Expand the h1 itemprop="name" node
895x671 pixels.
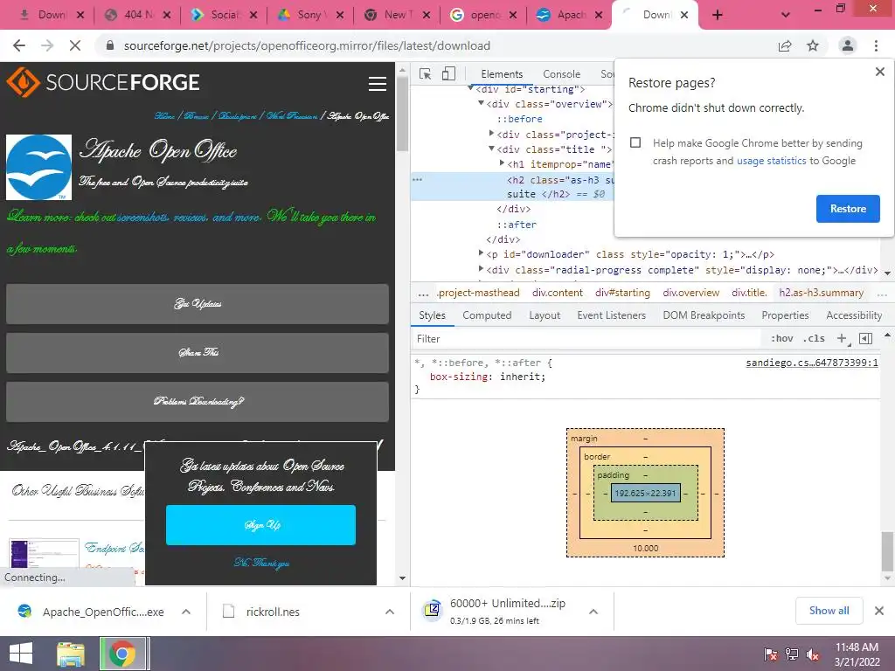tap(502, 163)
